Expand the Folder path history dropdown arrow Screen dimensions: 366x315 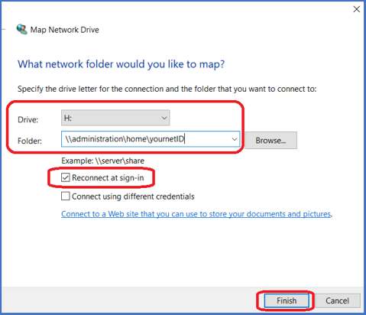point(235,139)
